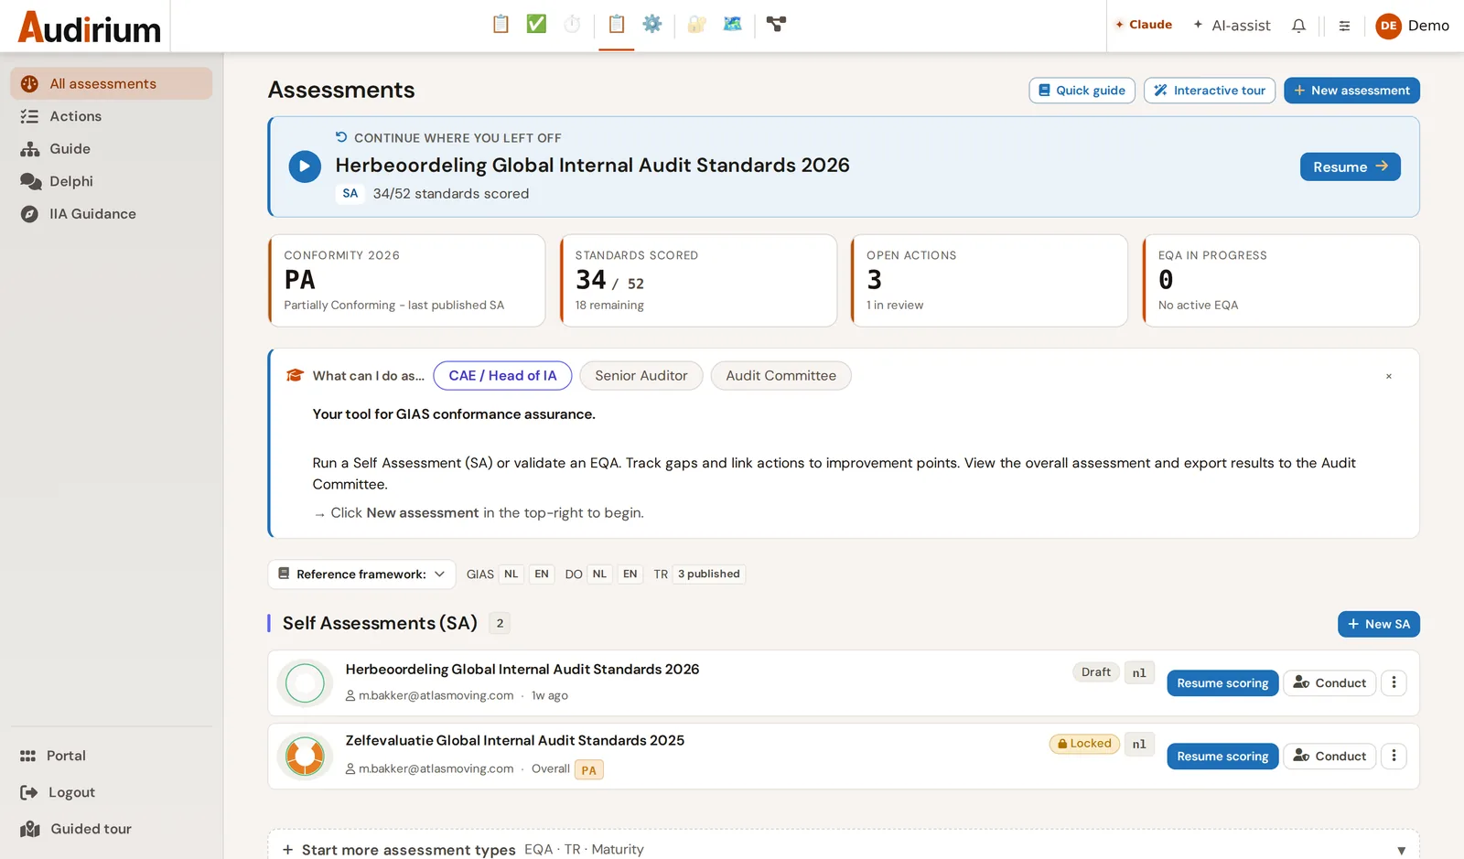This screenshot has width=1464, height=859.
Task: Select the CAE / Head of IA role
Action: point(502,376)
